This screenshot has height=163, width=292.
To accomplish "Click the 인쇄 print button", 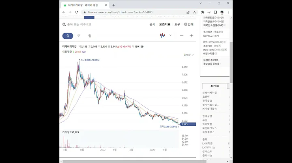I will (189, 24).
